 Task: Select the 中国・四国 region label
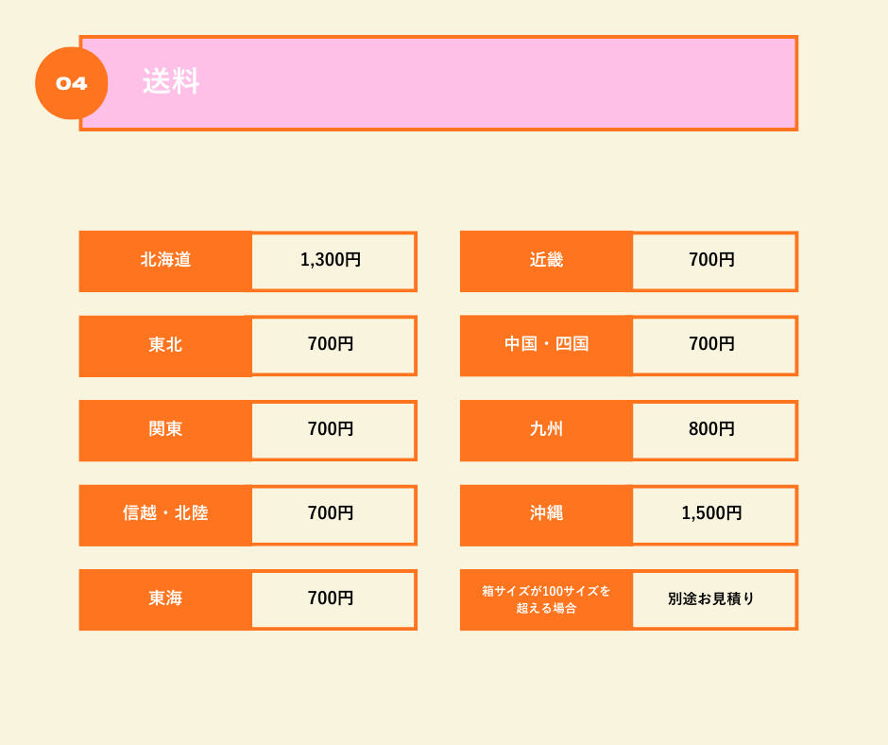[x=546, y=345]
